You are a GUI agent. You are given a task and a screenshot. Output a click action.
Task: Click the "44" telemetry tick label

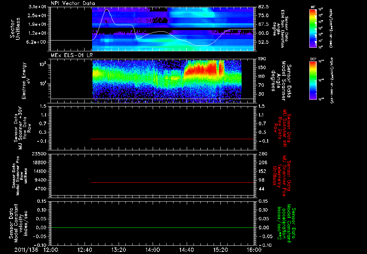[x=261, y=189]
